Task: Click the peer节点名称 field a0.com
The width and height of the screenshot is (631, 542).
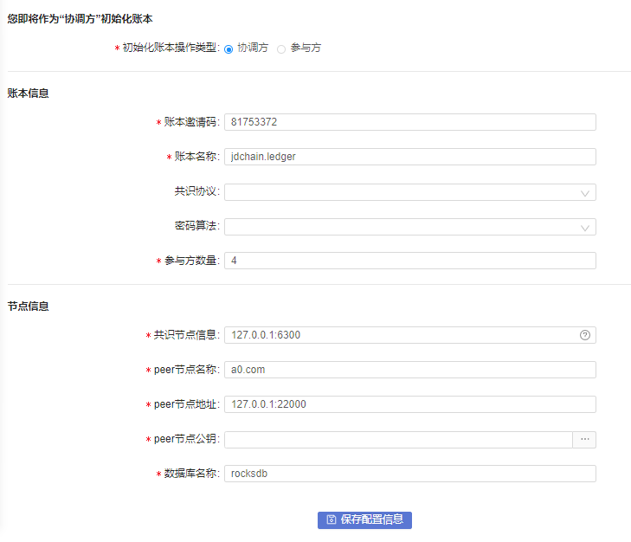Action: point(410,370)
